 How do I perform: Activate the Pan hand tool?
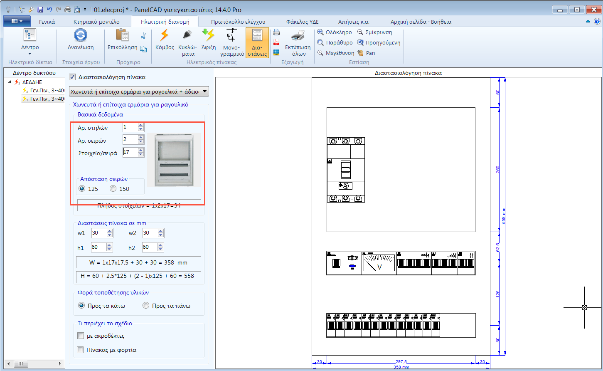[366, 53]
